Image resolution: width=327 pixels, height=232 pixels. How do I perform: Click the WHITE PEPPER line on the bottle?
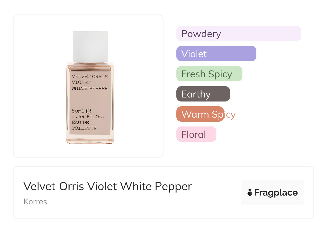(x=90, y=88)
